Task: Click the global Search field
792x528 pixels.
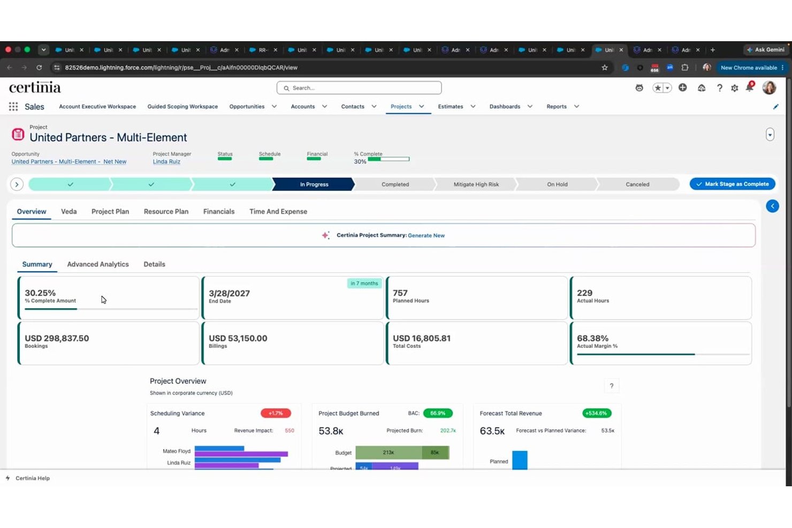Action: pos(359,88)
